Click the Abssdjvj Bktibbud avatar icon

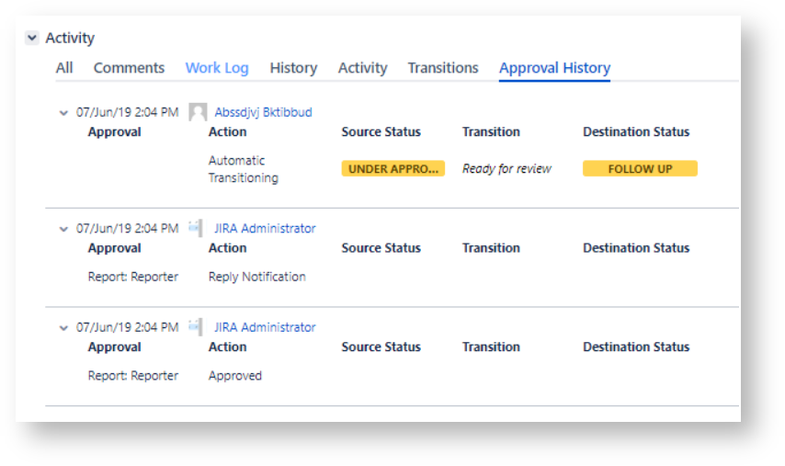pyautogui.click(x=198, y=112)
